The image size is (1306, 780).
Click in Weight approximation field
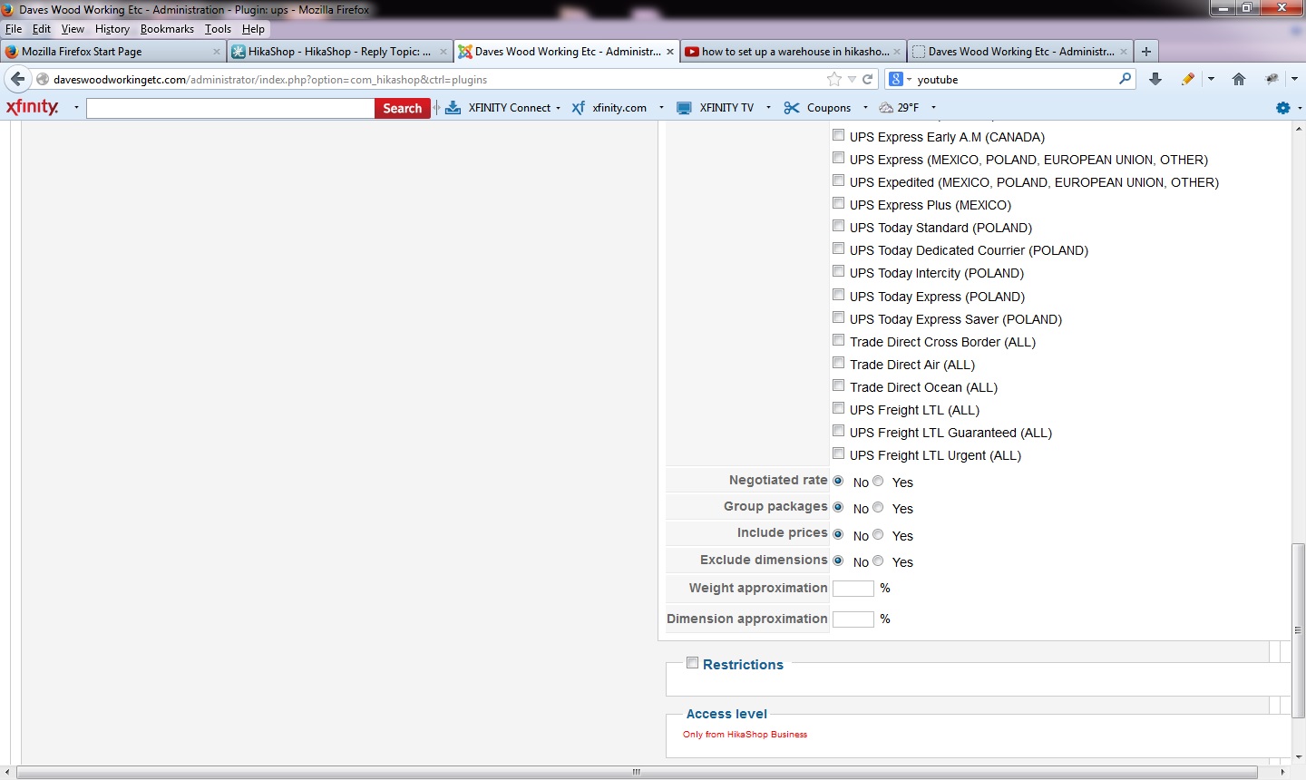[853, 589]
